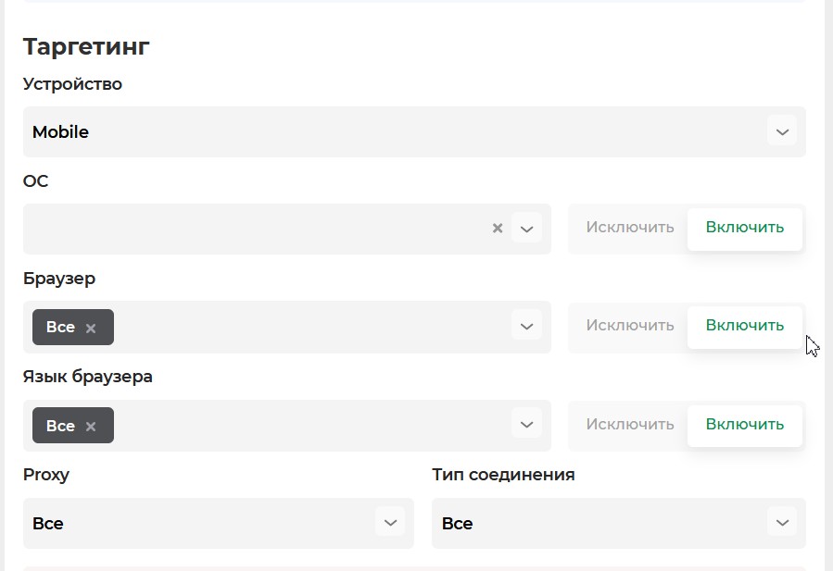Set ОС targeting to Включить

[x=745, y=228]
